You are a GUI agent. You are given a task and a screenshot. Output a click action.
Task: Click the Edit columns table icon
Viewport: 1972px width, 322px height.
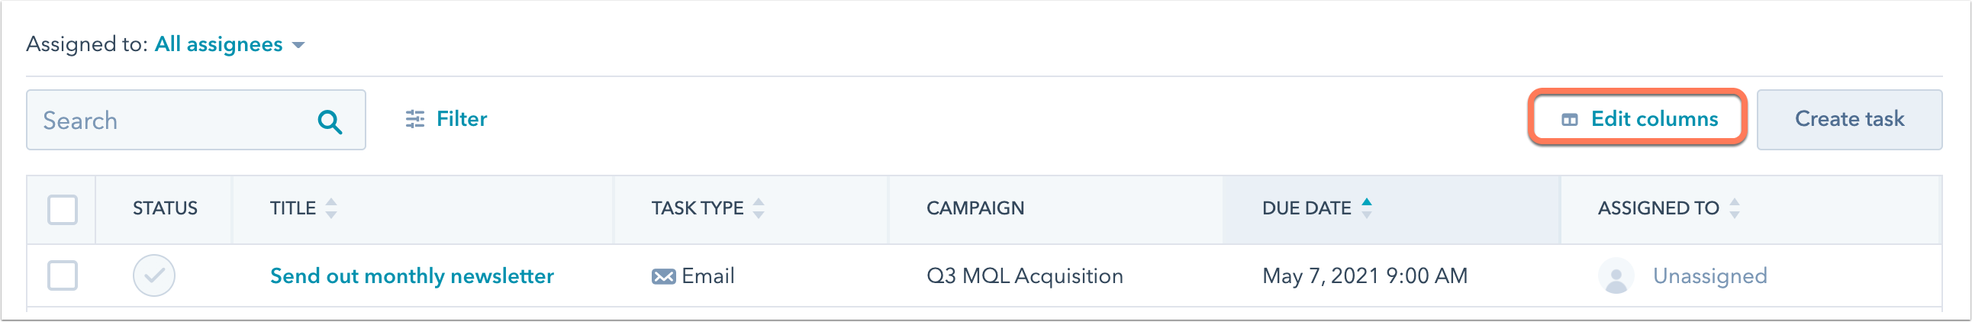tap(1569, 120)
